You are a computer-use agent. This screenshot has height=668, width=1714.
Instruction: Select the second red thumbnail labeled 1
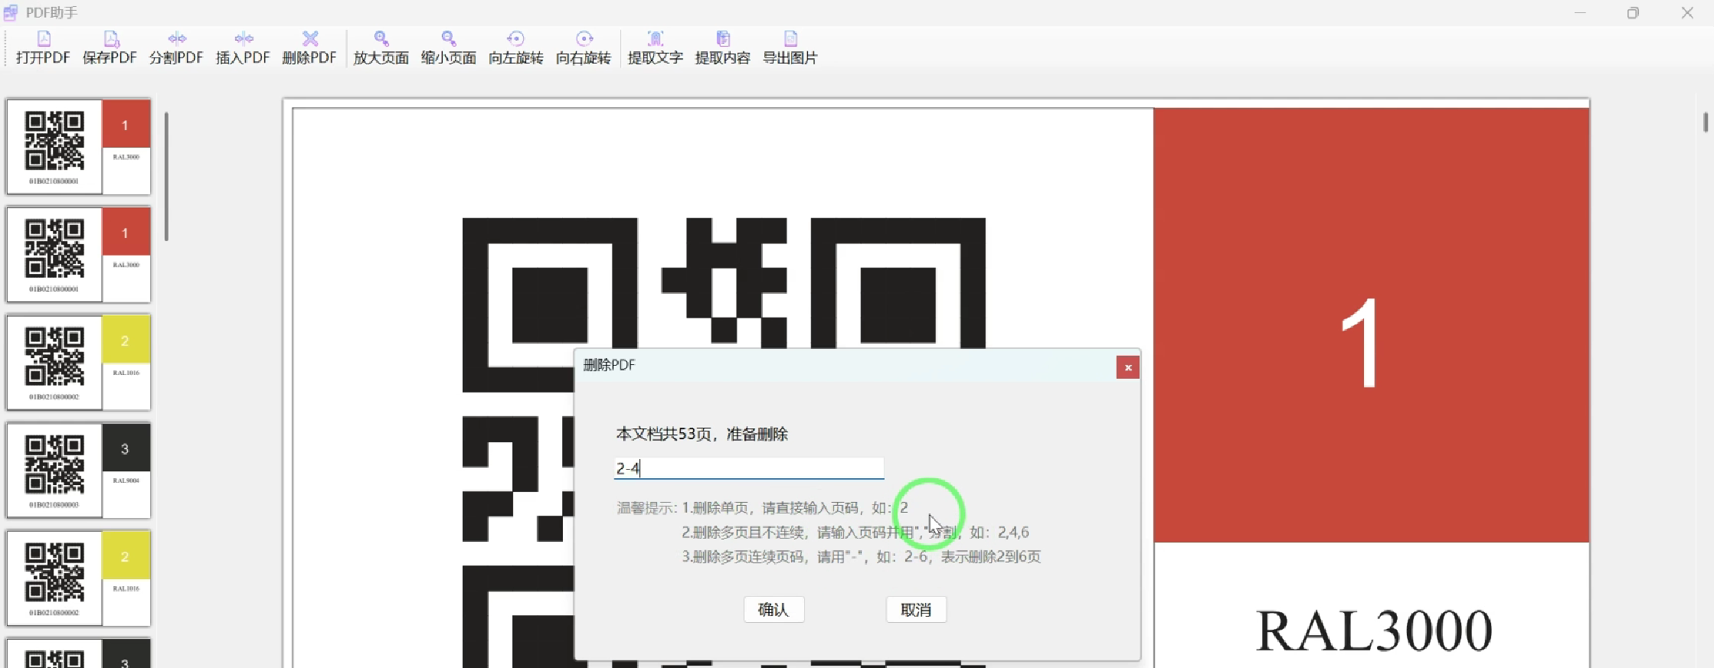click(x=78, y=254)
